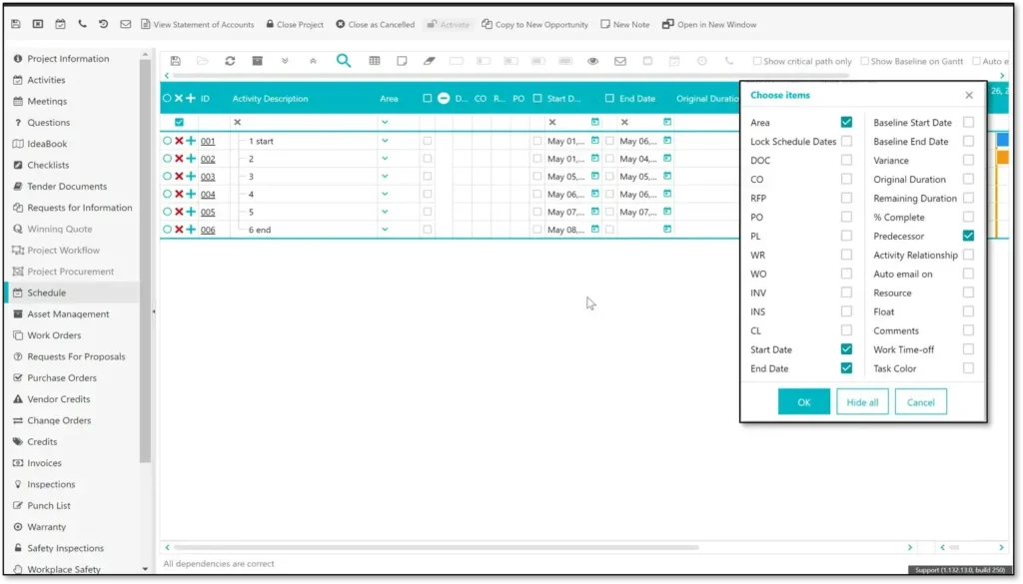The image size is (1023, 584).
Task: Open the table grid view icon
Action: (374, 61)
